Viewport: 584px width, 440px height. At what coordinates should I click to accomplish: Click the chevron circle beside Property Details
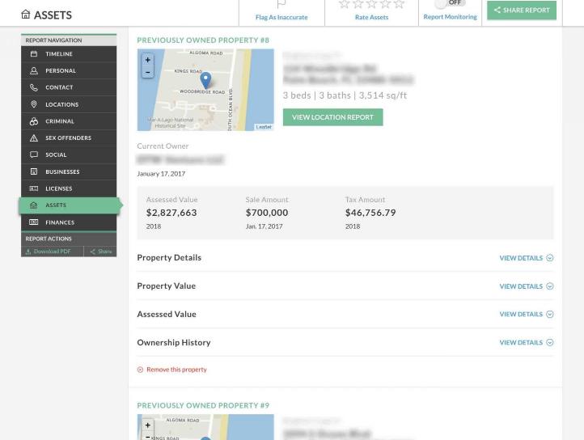[550, 258]
